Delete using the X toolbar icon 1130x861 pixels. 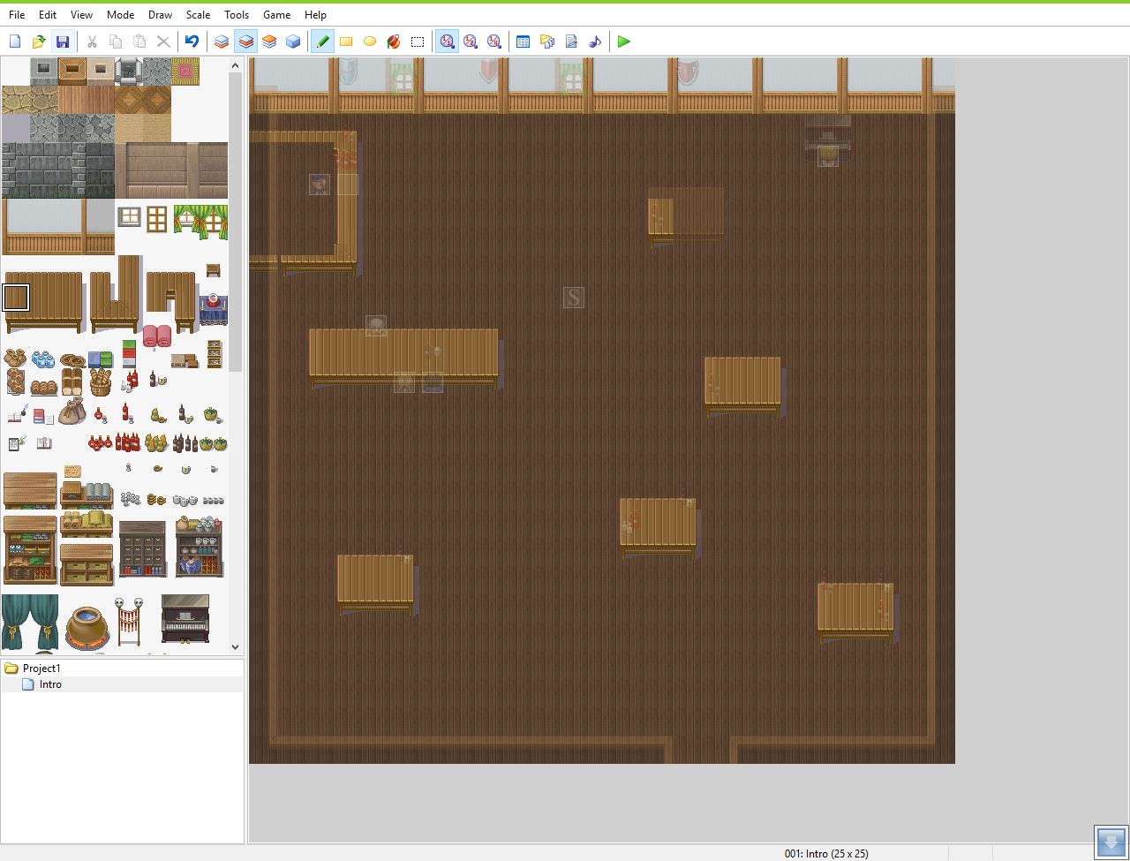pyautogui.click(x=163, y=42)
